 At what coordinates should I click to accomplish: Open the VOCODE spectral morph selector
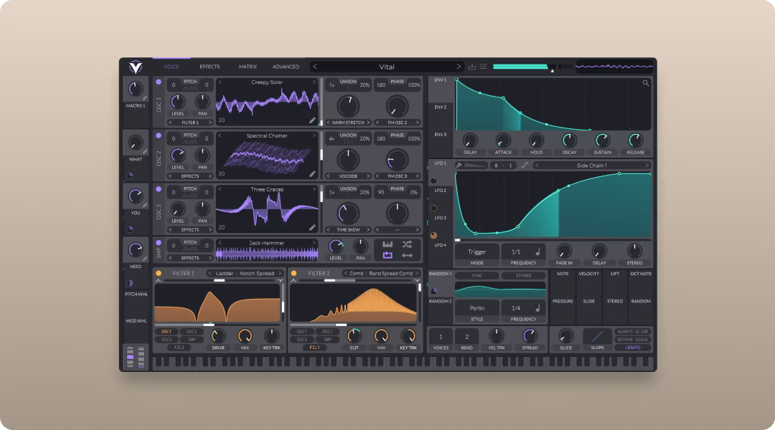pyautogui.click(x=348, y=176)
